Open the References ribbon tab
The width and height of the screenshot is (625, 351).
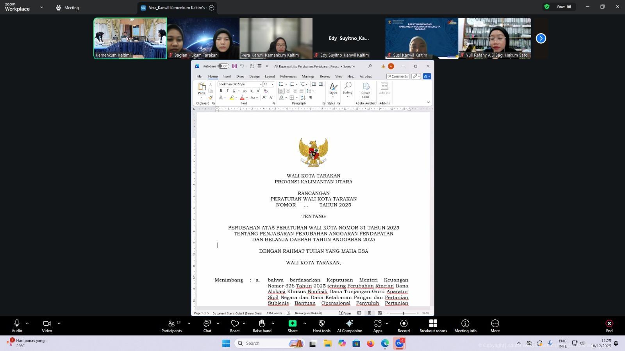click(288, 76)
